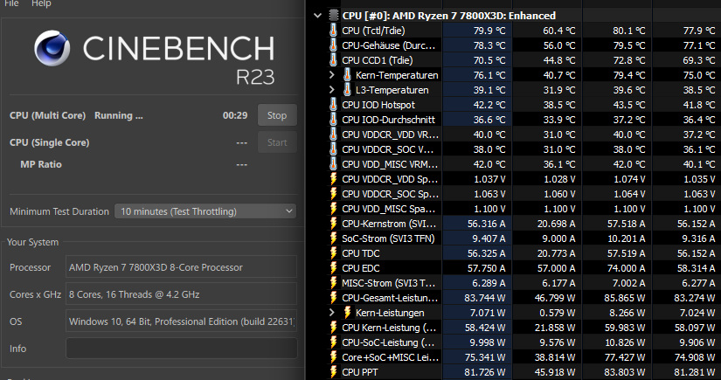Select the CPU (Multi Core) label
Image resolution: width=721 pixels, height=380 pixels.
pyautogui.click(x=48, y=115)
